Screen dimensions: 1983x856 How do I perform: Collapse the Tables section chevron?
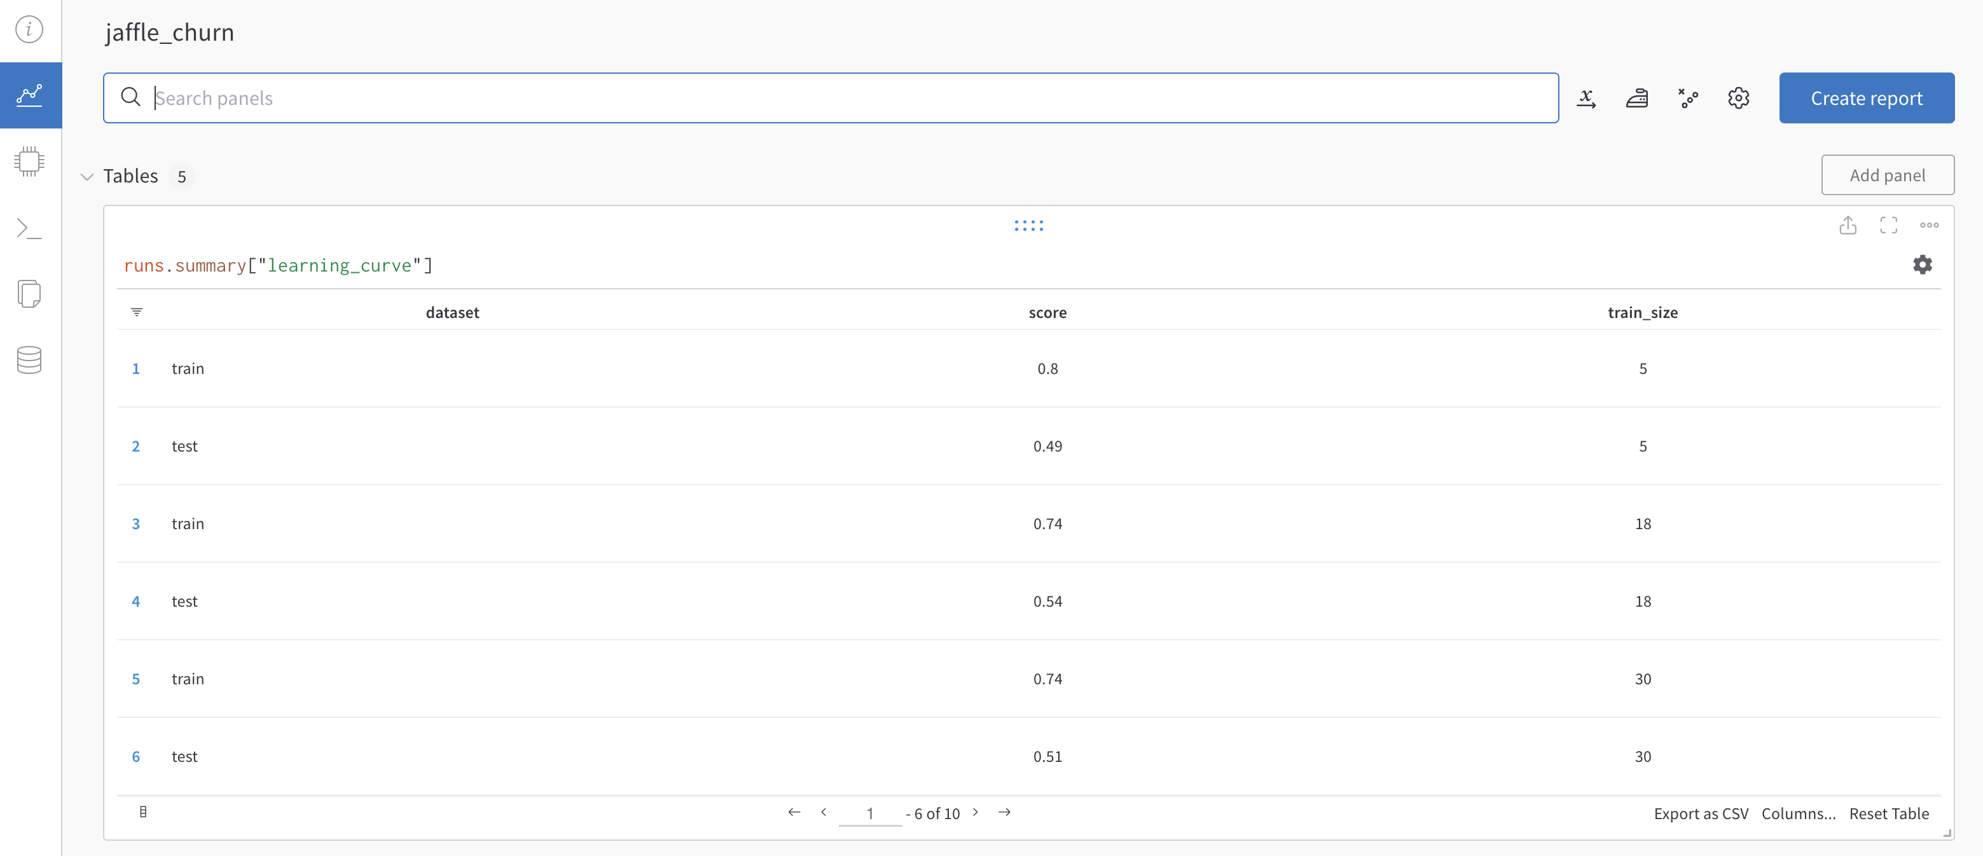87,177
